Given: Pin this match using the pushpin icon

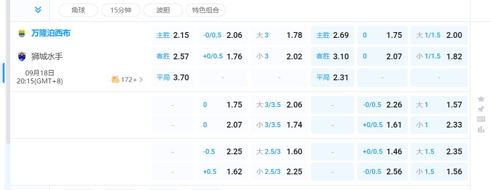Looking at the screenshot, I should tap(481, 109).
